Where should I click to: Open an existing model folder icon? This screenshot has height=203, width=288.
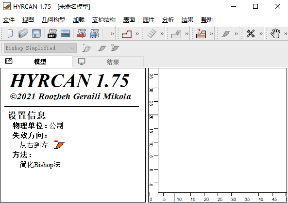23,33
